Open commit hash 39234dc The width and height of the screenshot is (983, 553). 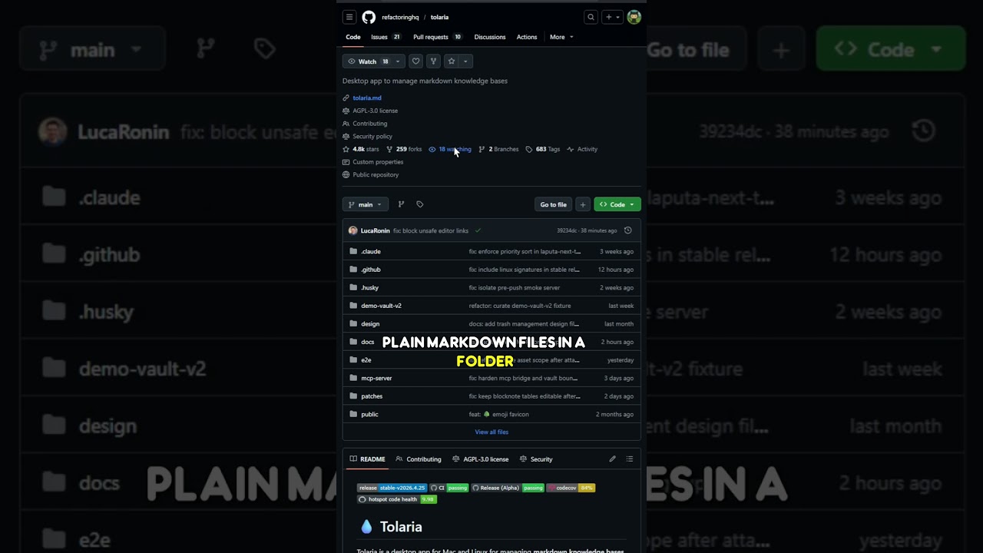(567, 230)
